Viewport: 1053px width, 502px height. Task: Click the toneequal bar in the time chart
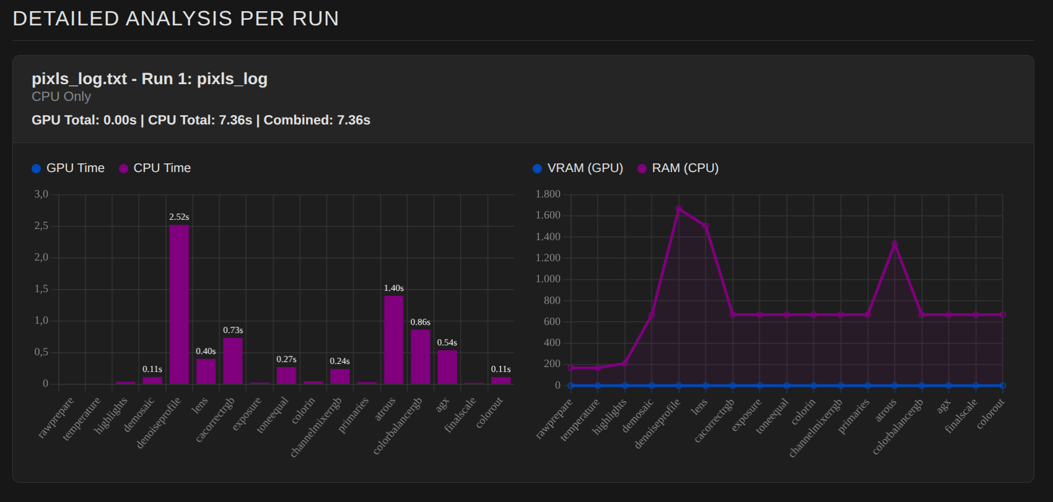click(x=286, y=376)
